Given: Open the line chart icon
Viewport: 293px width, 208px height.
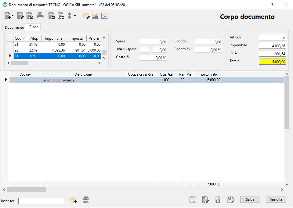Looking at the screenshot, I should [x=104, y=16].
